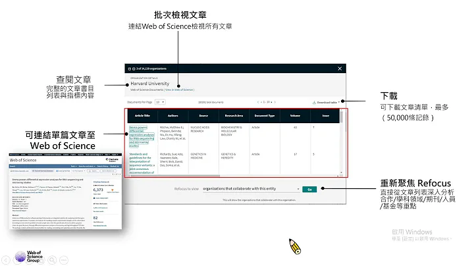Click the more options ellipsis control
This screenshot has width=474, height=266.
pos(63,260)
